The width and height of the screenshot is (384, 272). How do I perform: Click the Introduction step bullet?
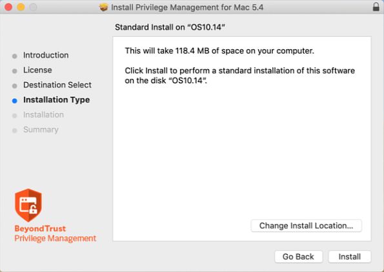(x=15, y=56)
